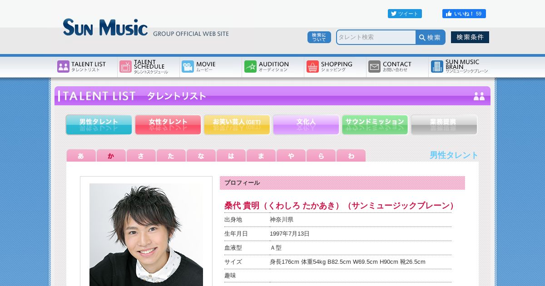Click the プロフィール section header
This screenshot has width=545, height=286.
pos(342,183)
